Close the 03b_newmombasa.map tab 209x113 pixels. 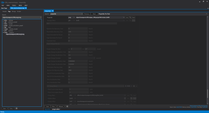point(25,8)
